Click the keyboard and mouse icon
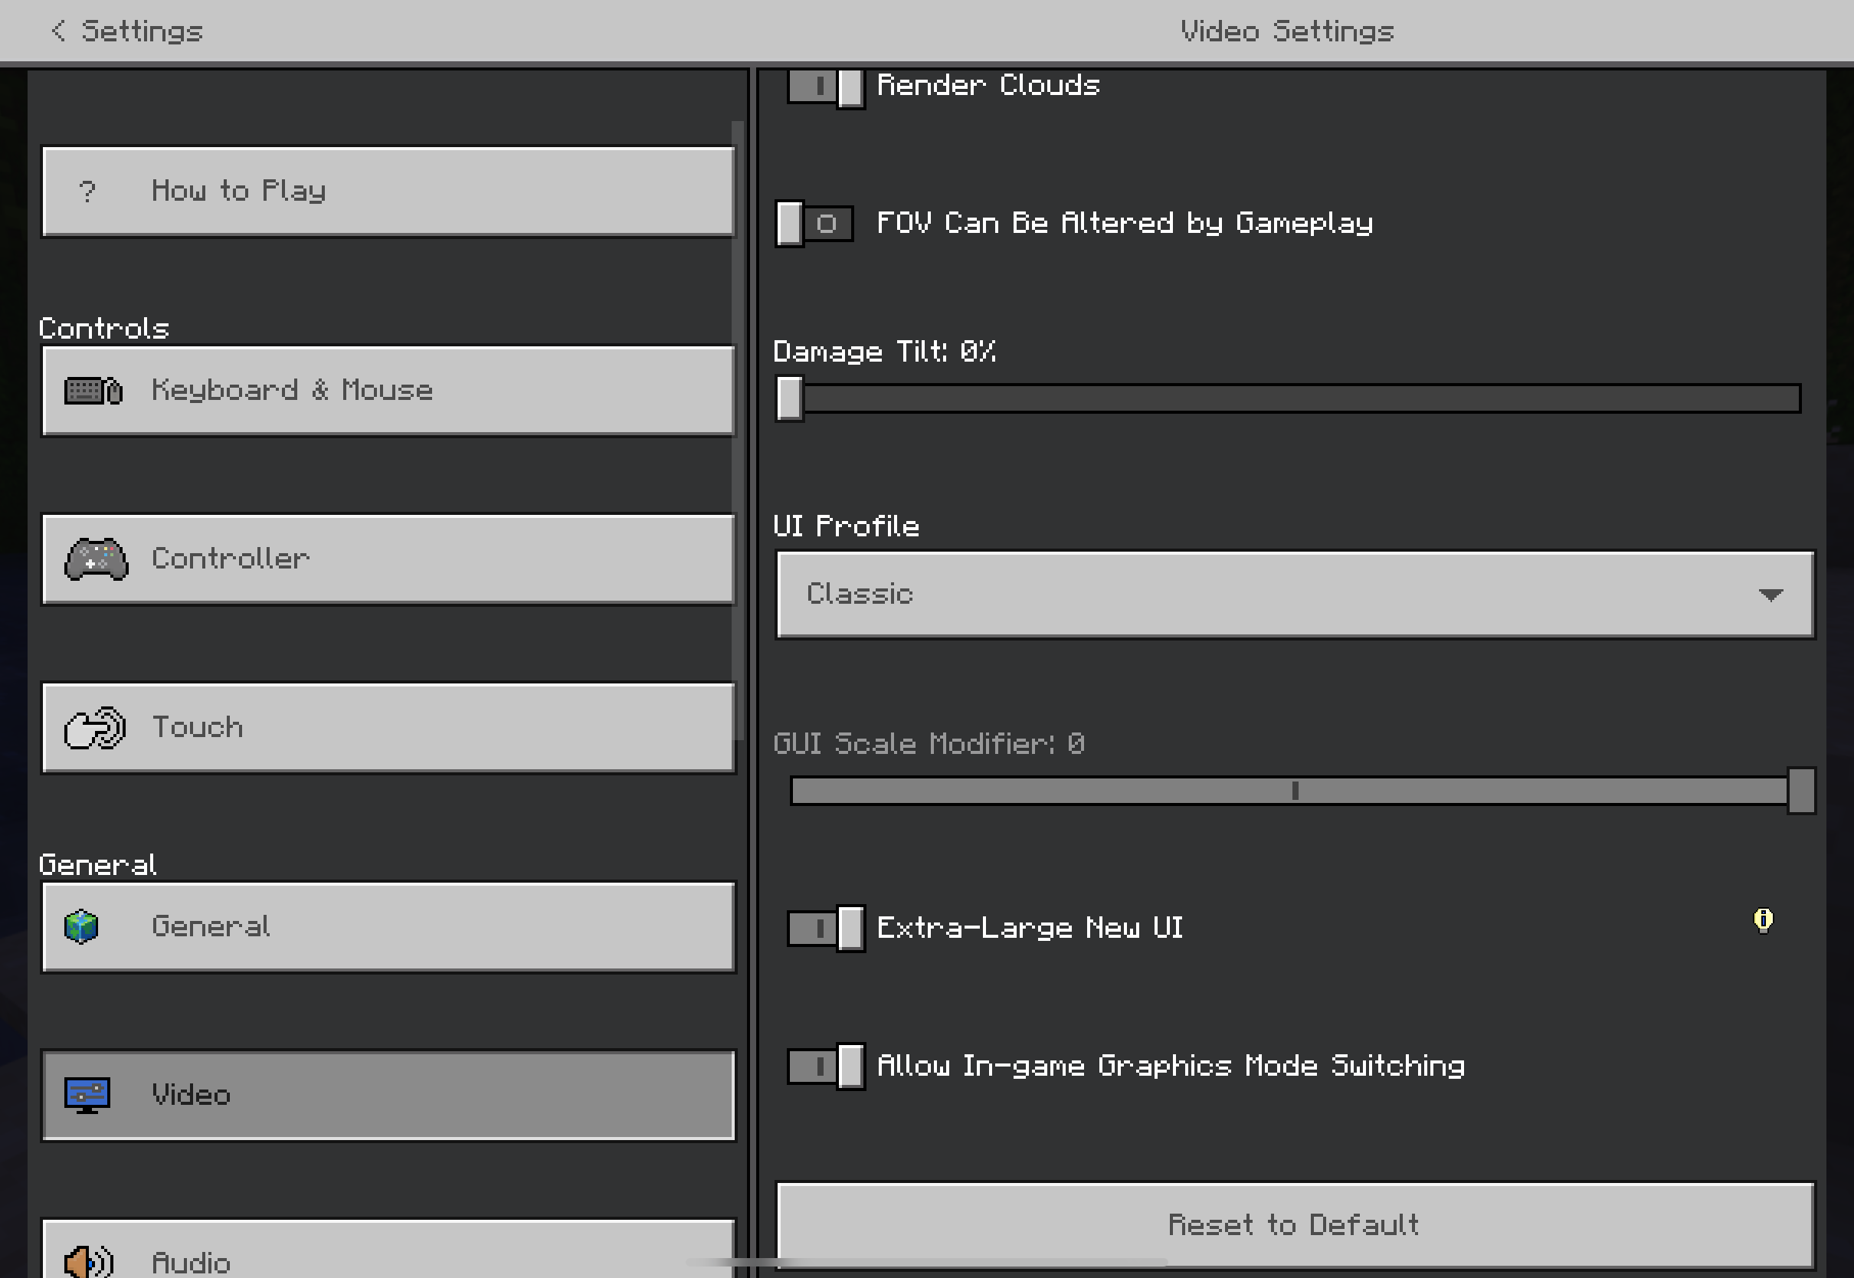Viewport: 1854px width, 1278px height. [93, 391]
